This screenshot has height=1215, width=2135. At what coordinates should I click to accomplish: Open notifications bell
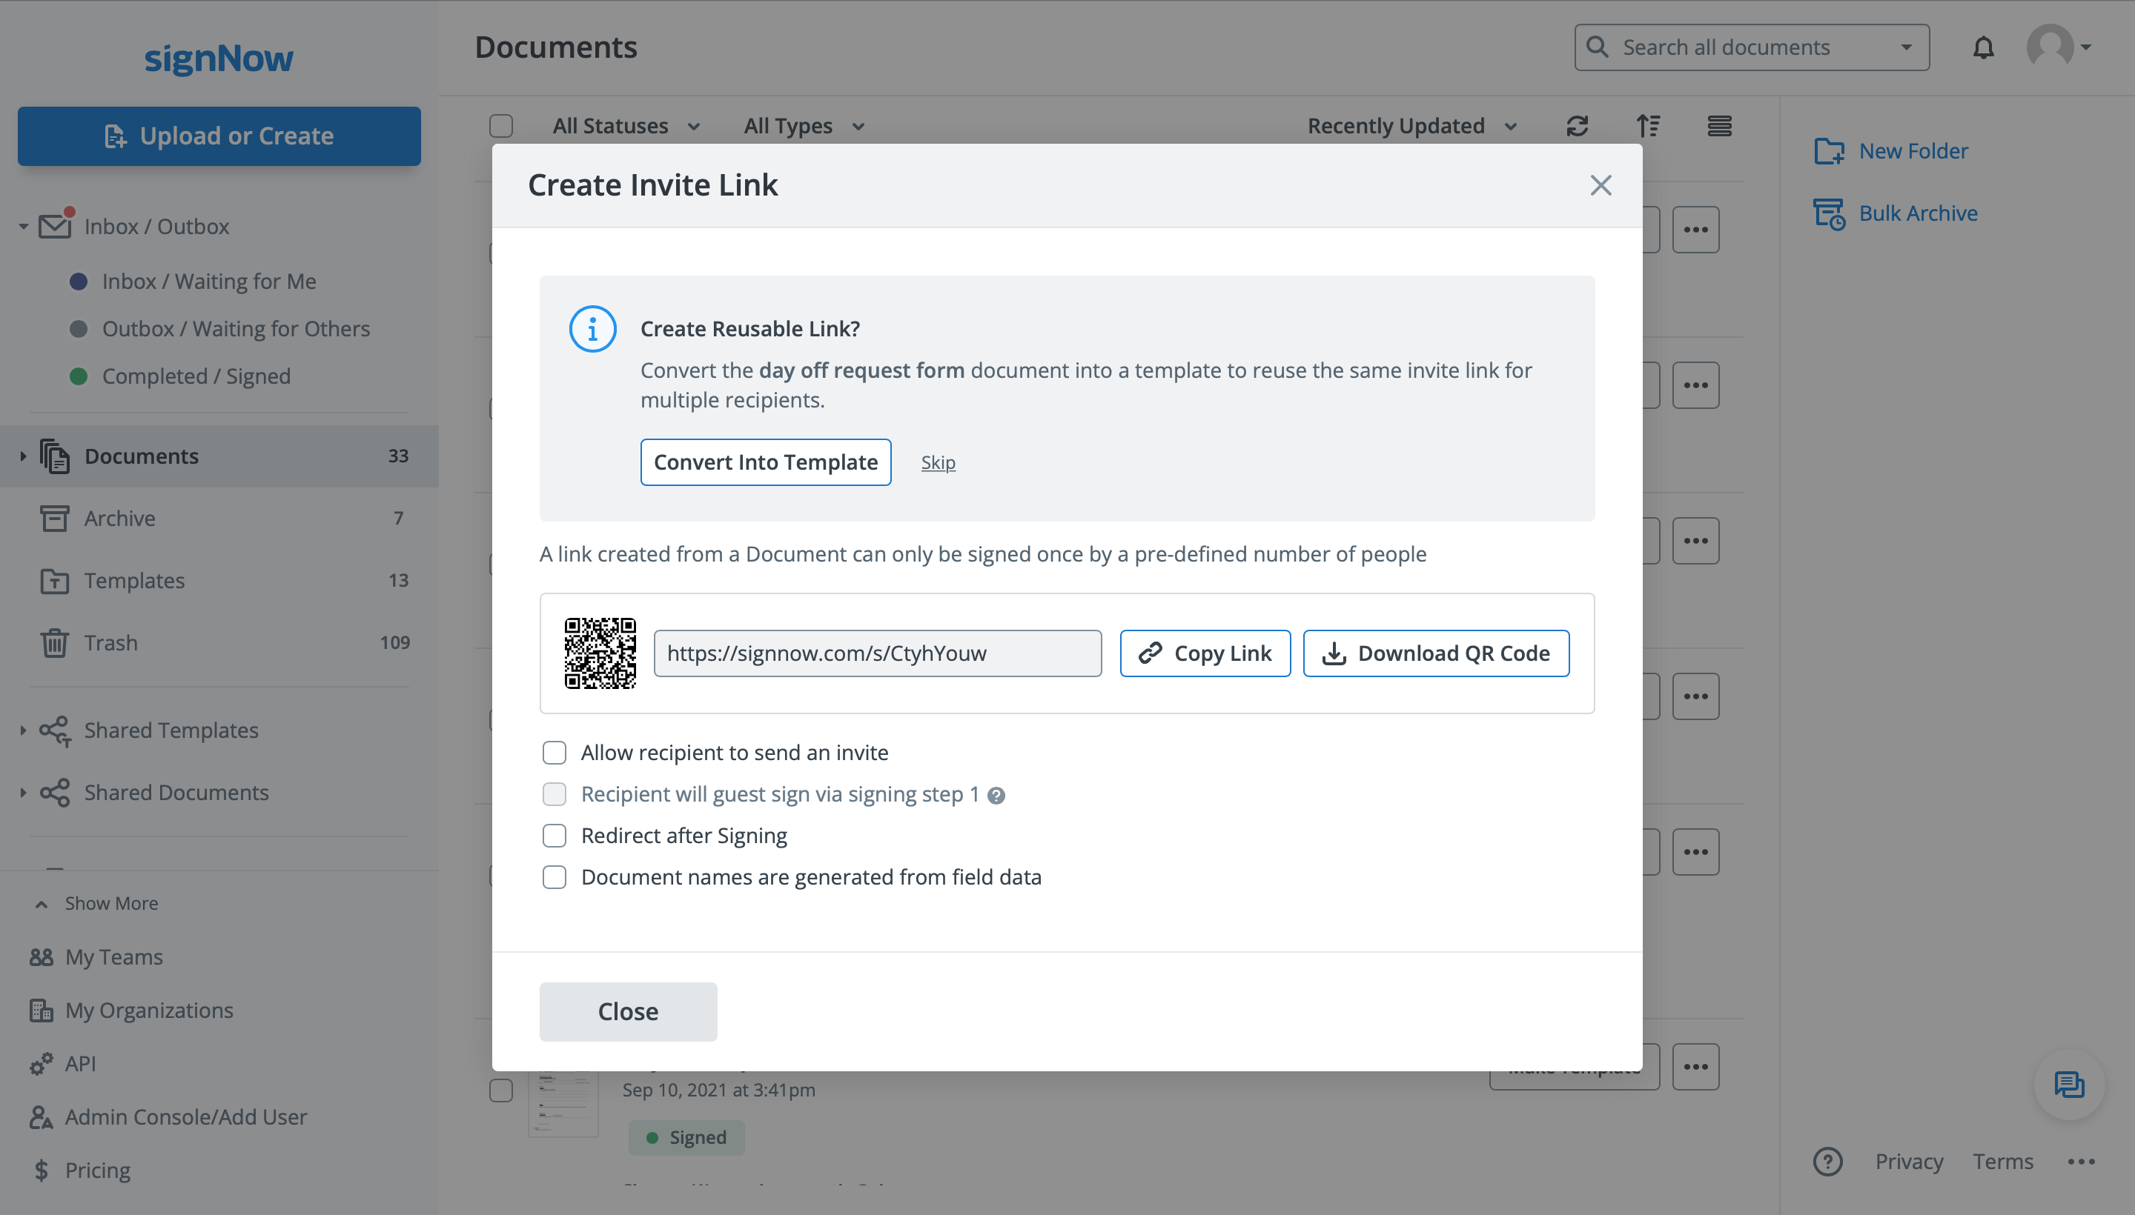(1983, 47)
